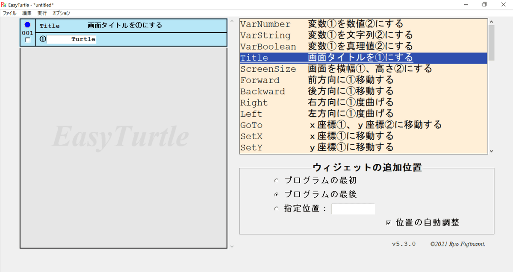Screen dimensions: 513x272
Task: Tick the checkbox on widget 001
Action: [x=28, y=40]
